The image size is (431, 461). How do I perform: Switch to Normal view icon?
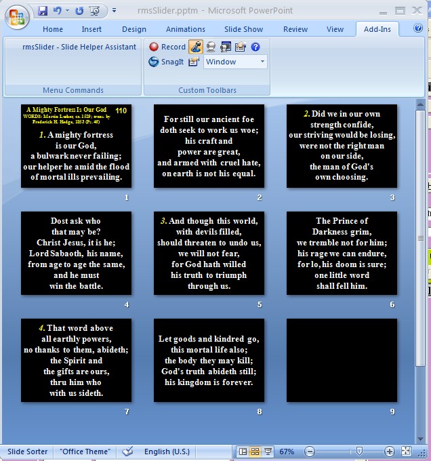tap(243, 452)
